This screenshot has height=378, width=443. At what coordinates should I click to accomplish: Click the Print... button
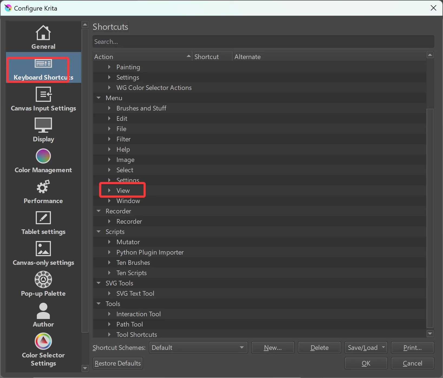tap(412, 347)
